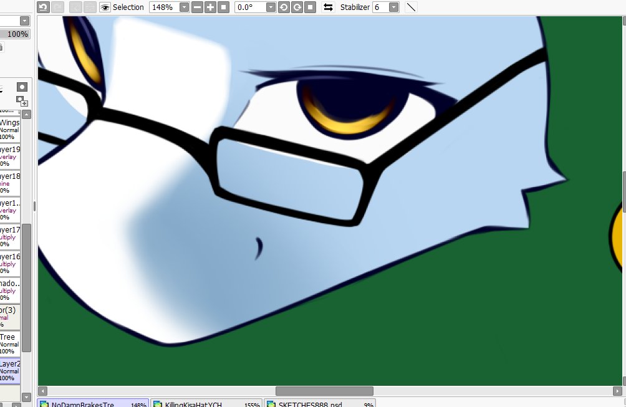Click the canvas vertical scrollbar thumb
Image resolution: width=626 pixels, height=407 pixels.
click(x=624, y=191)
